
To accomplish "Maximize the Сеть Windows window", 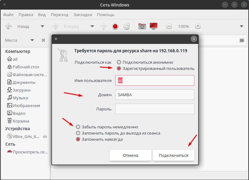I will (x=234, y=5).
